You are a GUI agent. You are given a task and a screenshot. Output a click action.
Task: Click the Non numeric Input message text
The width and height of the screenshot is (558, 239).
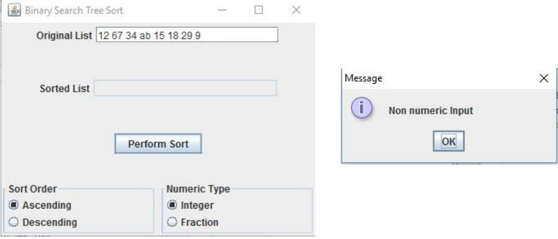click(430, 111)
